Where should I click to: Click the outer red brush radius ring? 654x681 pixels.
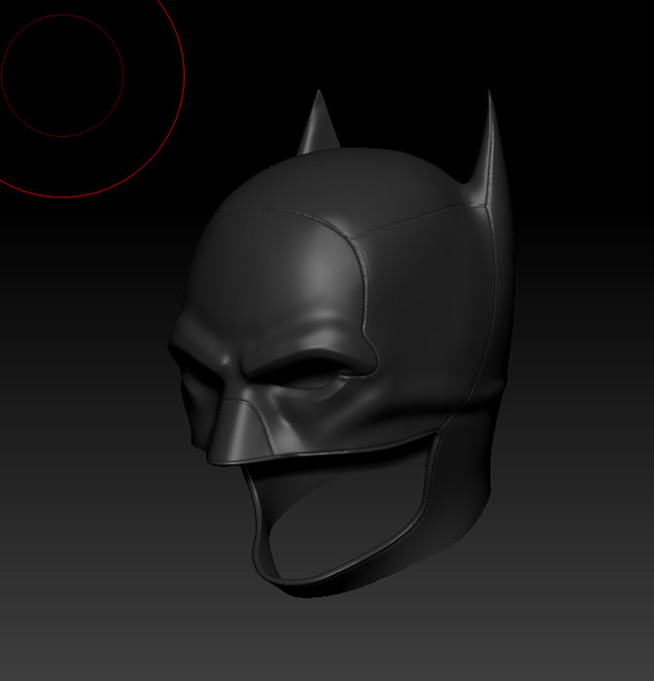[x=184, y=75]
